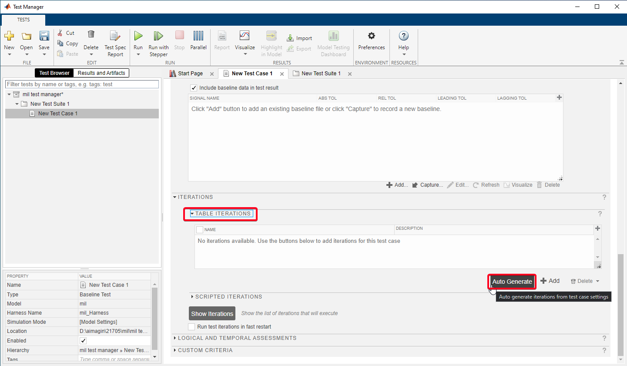The image size is (627, 366).
Task: Close the New Test Case 1 tab
Action: click(x=282, y=74)
